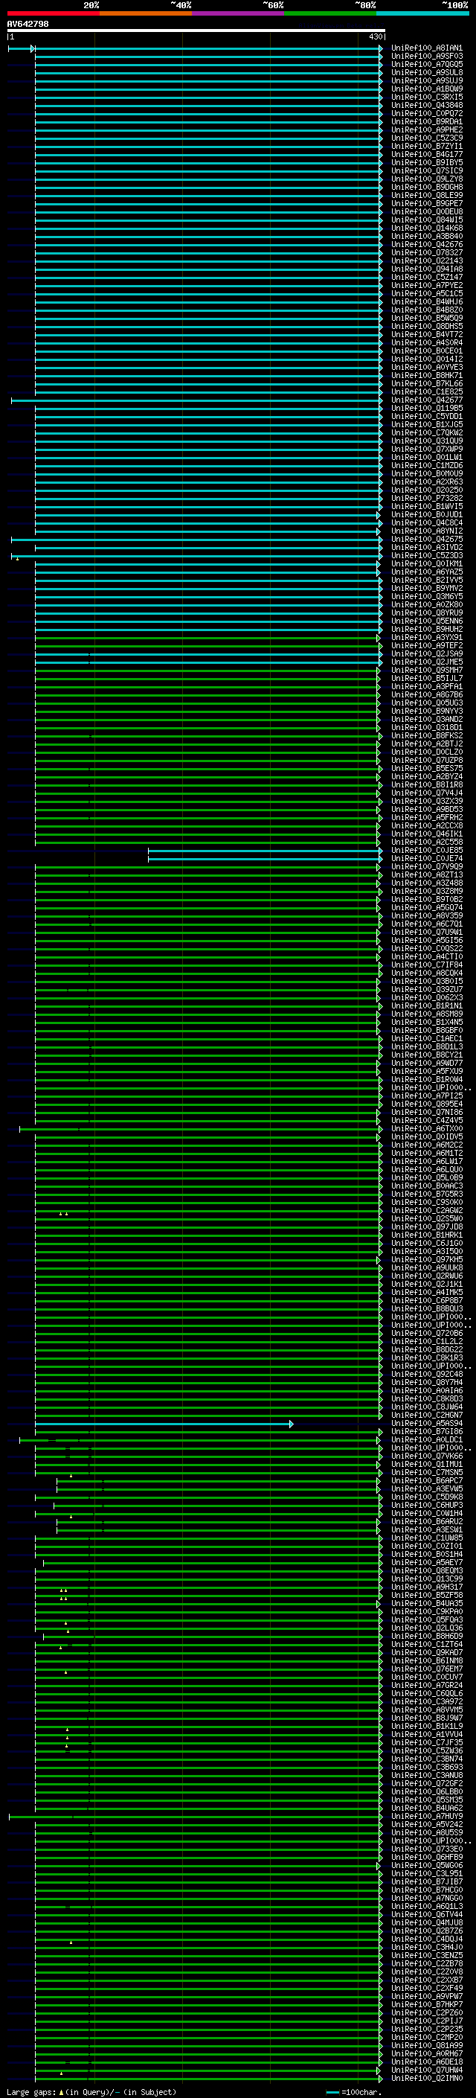Click the label UniRef100_Q8LE99
476x2098 pixels.
coord(426,196)
